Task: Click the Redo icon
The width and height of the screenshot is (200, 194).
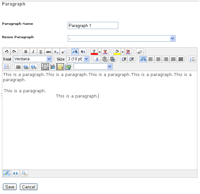Action: click(x=14, y=52)
